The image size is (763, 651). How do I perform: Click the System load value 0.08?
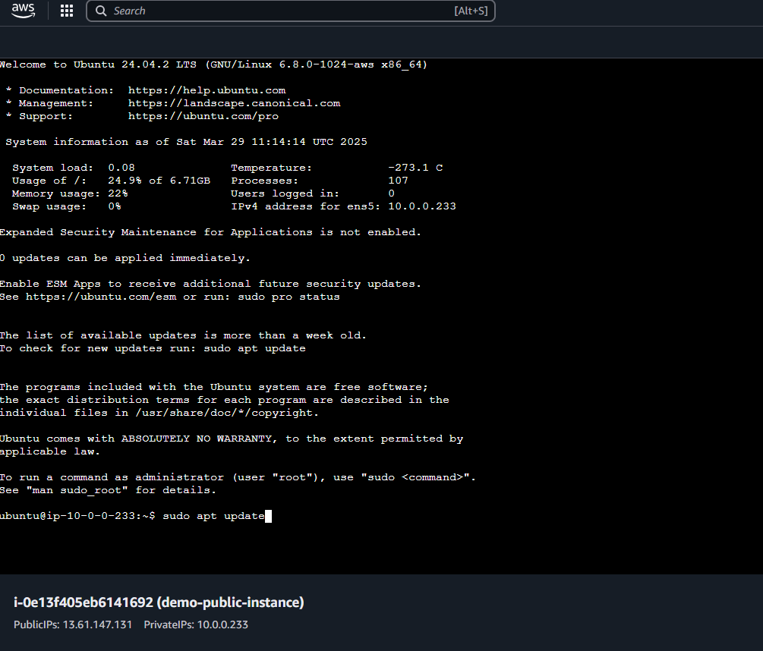tap(121, 168)
